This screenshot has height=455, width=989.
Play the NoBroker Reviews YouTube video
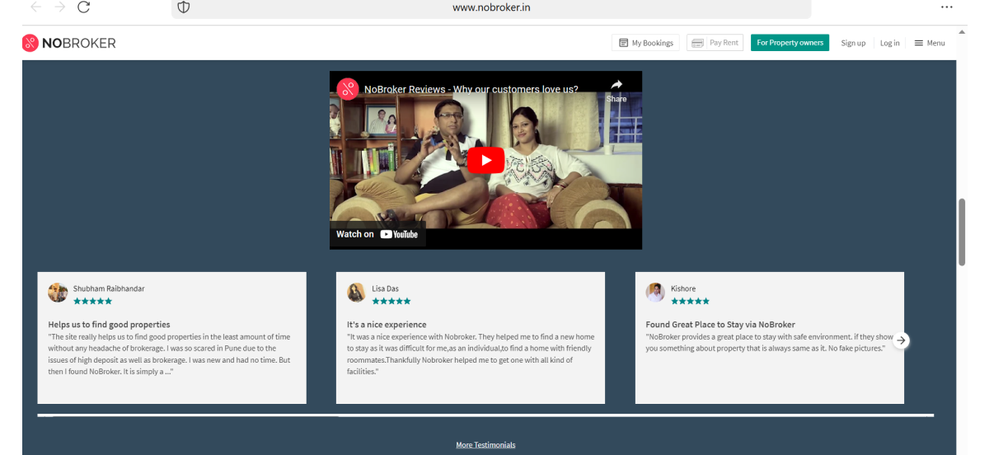tap(485, 160)
